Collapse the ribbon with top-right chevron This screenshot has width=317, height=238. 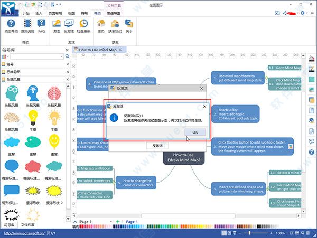313,13
